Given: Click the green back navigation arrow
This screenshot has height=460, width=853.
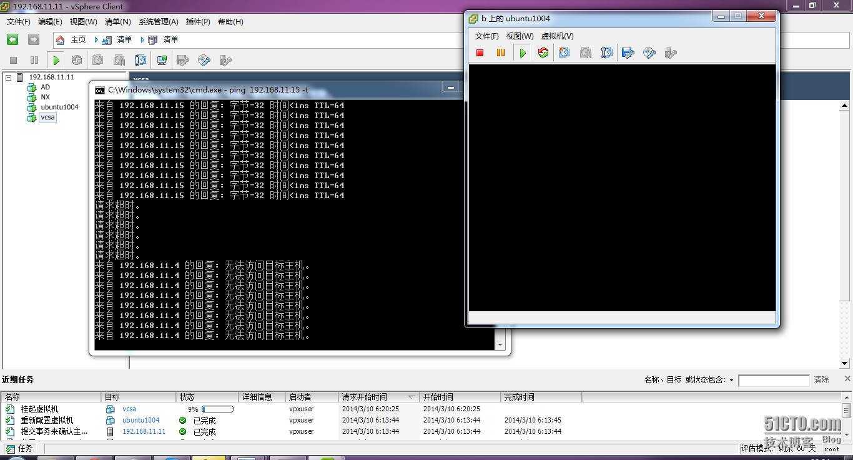Looking at the screenshot, I should (x=12, y=39).
